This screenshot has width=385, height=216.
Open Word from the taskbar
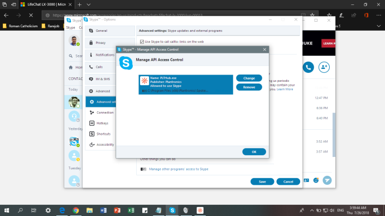tap(103, 210)
